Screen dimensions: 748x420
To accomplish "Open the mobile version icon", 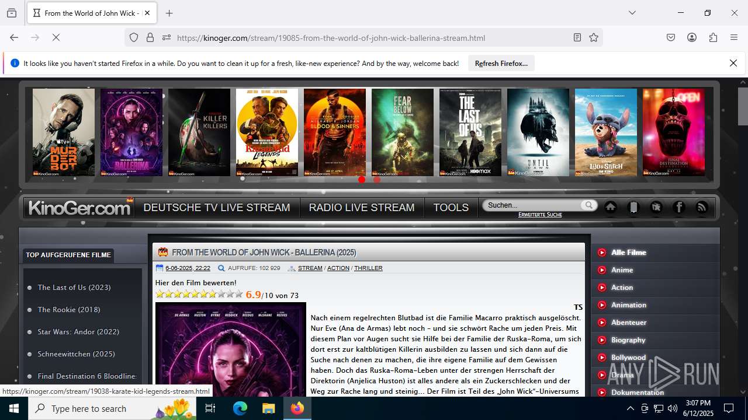I will [x=633, y=207].
